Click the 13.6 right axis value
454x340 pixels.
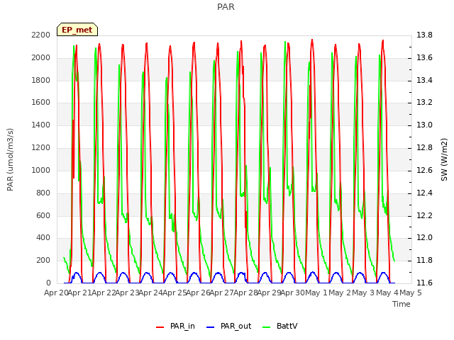pyautogui.click(x=424, y=58)
